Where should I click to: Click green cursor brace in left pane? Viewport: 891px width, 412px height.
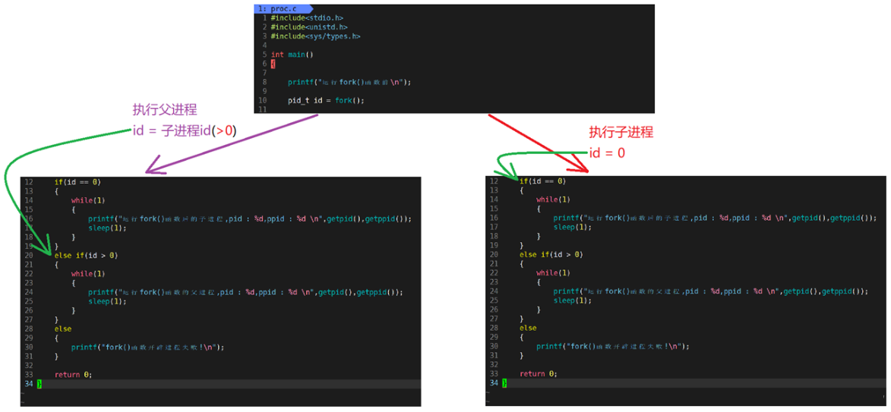pyautogui.click(x=39, y=384)
